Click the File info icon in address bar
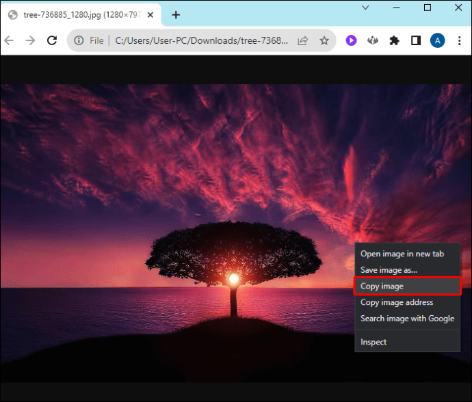472x402 pixels. point(79,40)
